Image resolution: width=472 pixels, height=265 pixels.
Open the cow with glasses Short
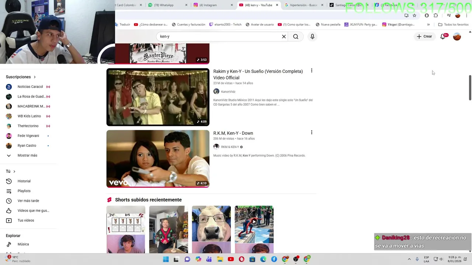click(x=211, y=229)
